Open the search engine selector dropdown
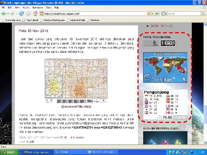The width and height of the screenshot is (207, 155). [x=164, y=13]
